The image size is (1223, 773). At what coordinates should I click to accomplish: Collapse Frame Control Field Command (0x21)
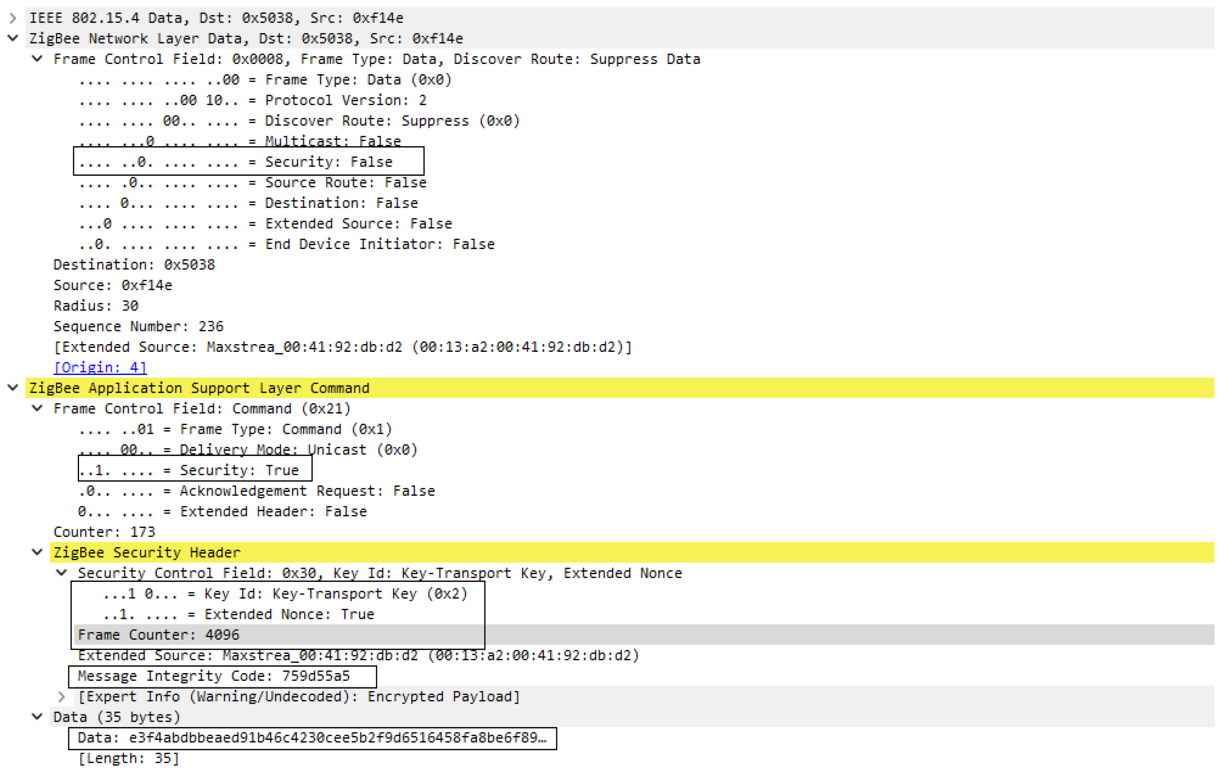(37, 408)
